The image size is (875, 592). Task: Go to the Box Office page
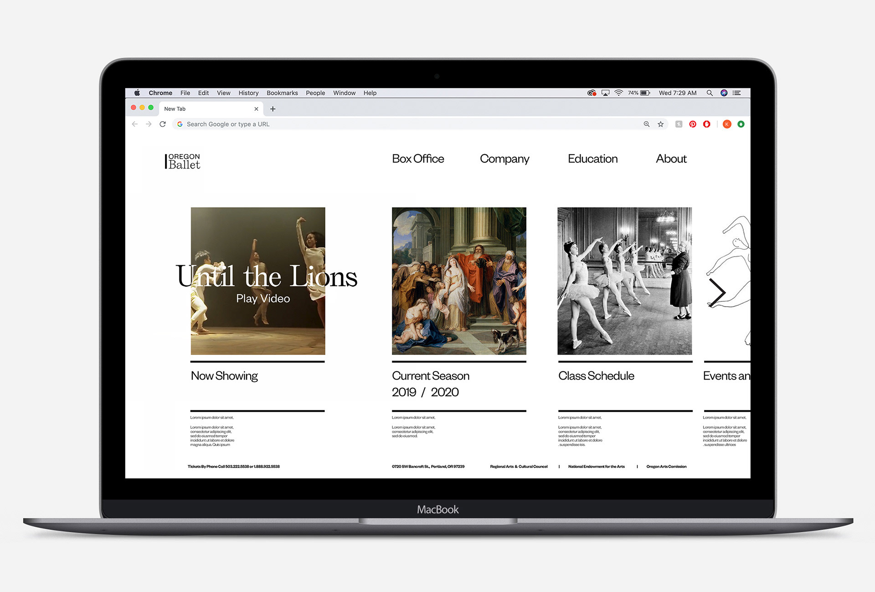click(418, 159)
